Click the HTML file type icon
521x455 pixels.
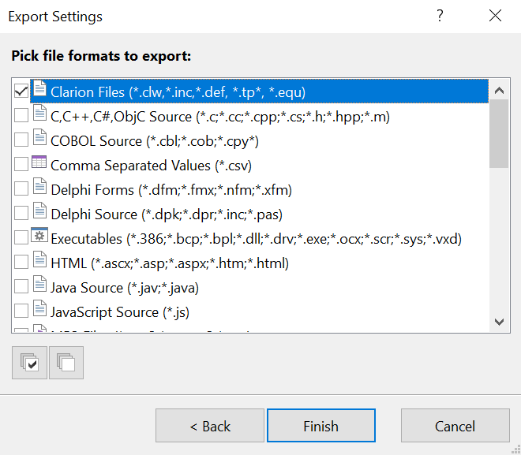(x=39, y=262)
